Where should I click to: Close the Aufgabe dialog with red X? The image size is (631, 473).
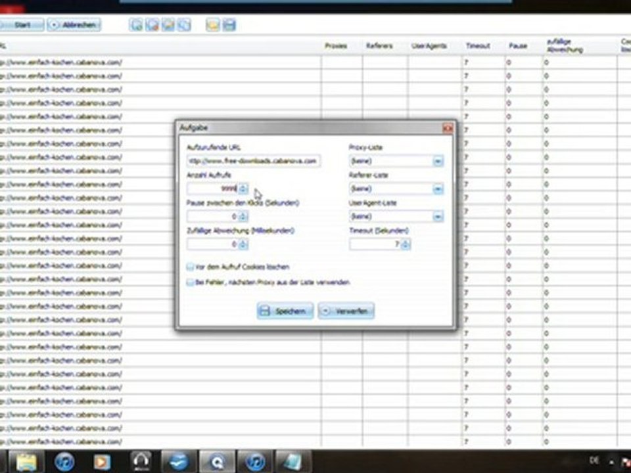point(448,128)
